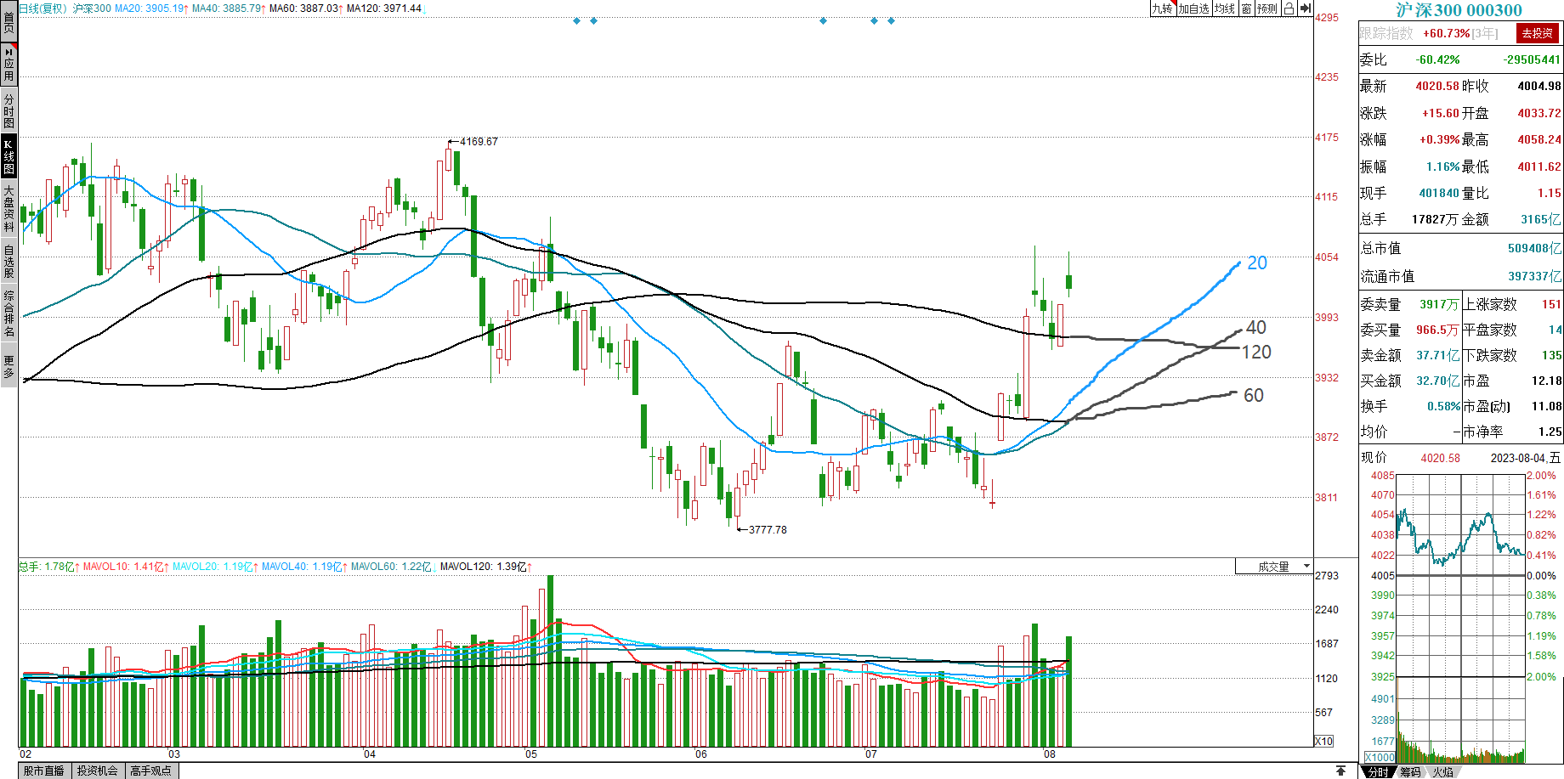
Task: Expand the 更多 sidebar menu
Action: (x=8, y=367)
